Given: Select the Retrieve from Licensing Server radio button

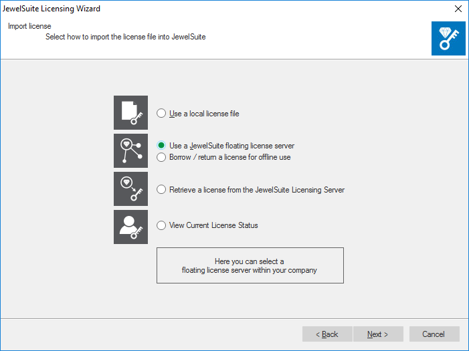Looking at the screenshot, I should click(x=161, y=190).
